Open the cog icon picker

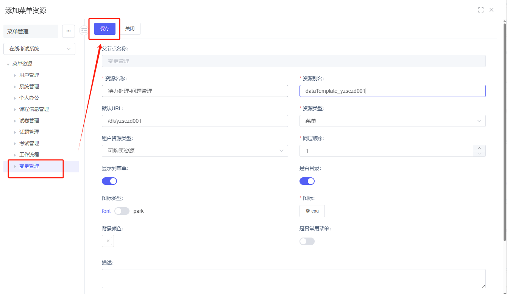pyautogui.click(x=312, y=211)
